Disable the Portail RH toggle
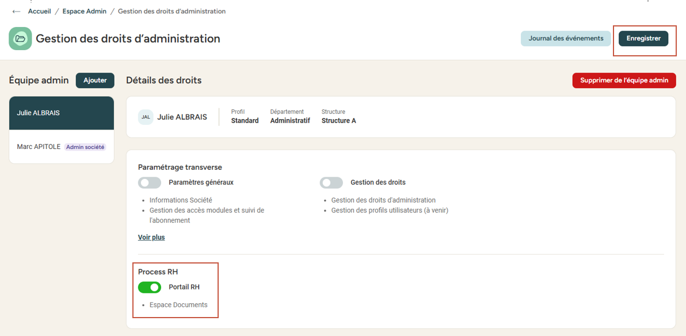Image resolution: width=686 pixels, height=336 pixels. 150,287
